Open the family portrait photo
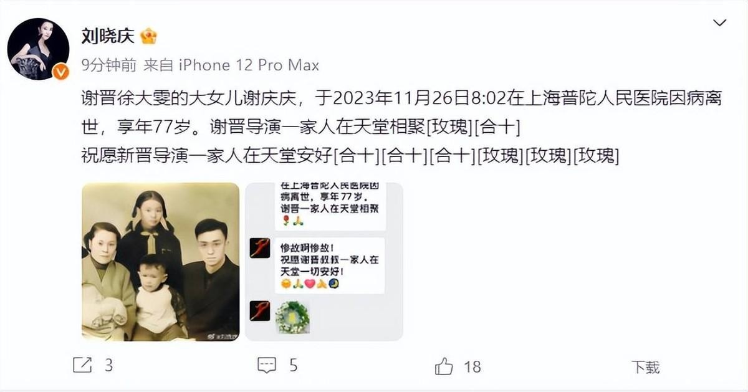The width and height of the screenshot is (748, 392). click(161, 262)
